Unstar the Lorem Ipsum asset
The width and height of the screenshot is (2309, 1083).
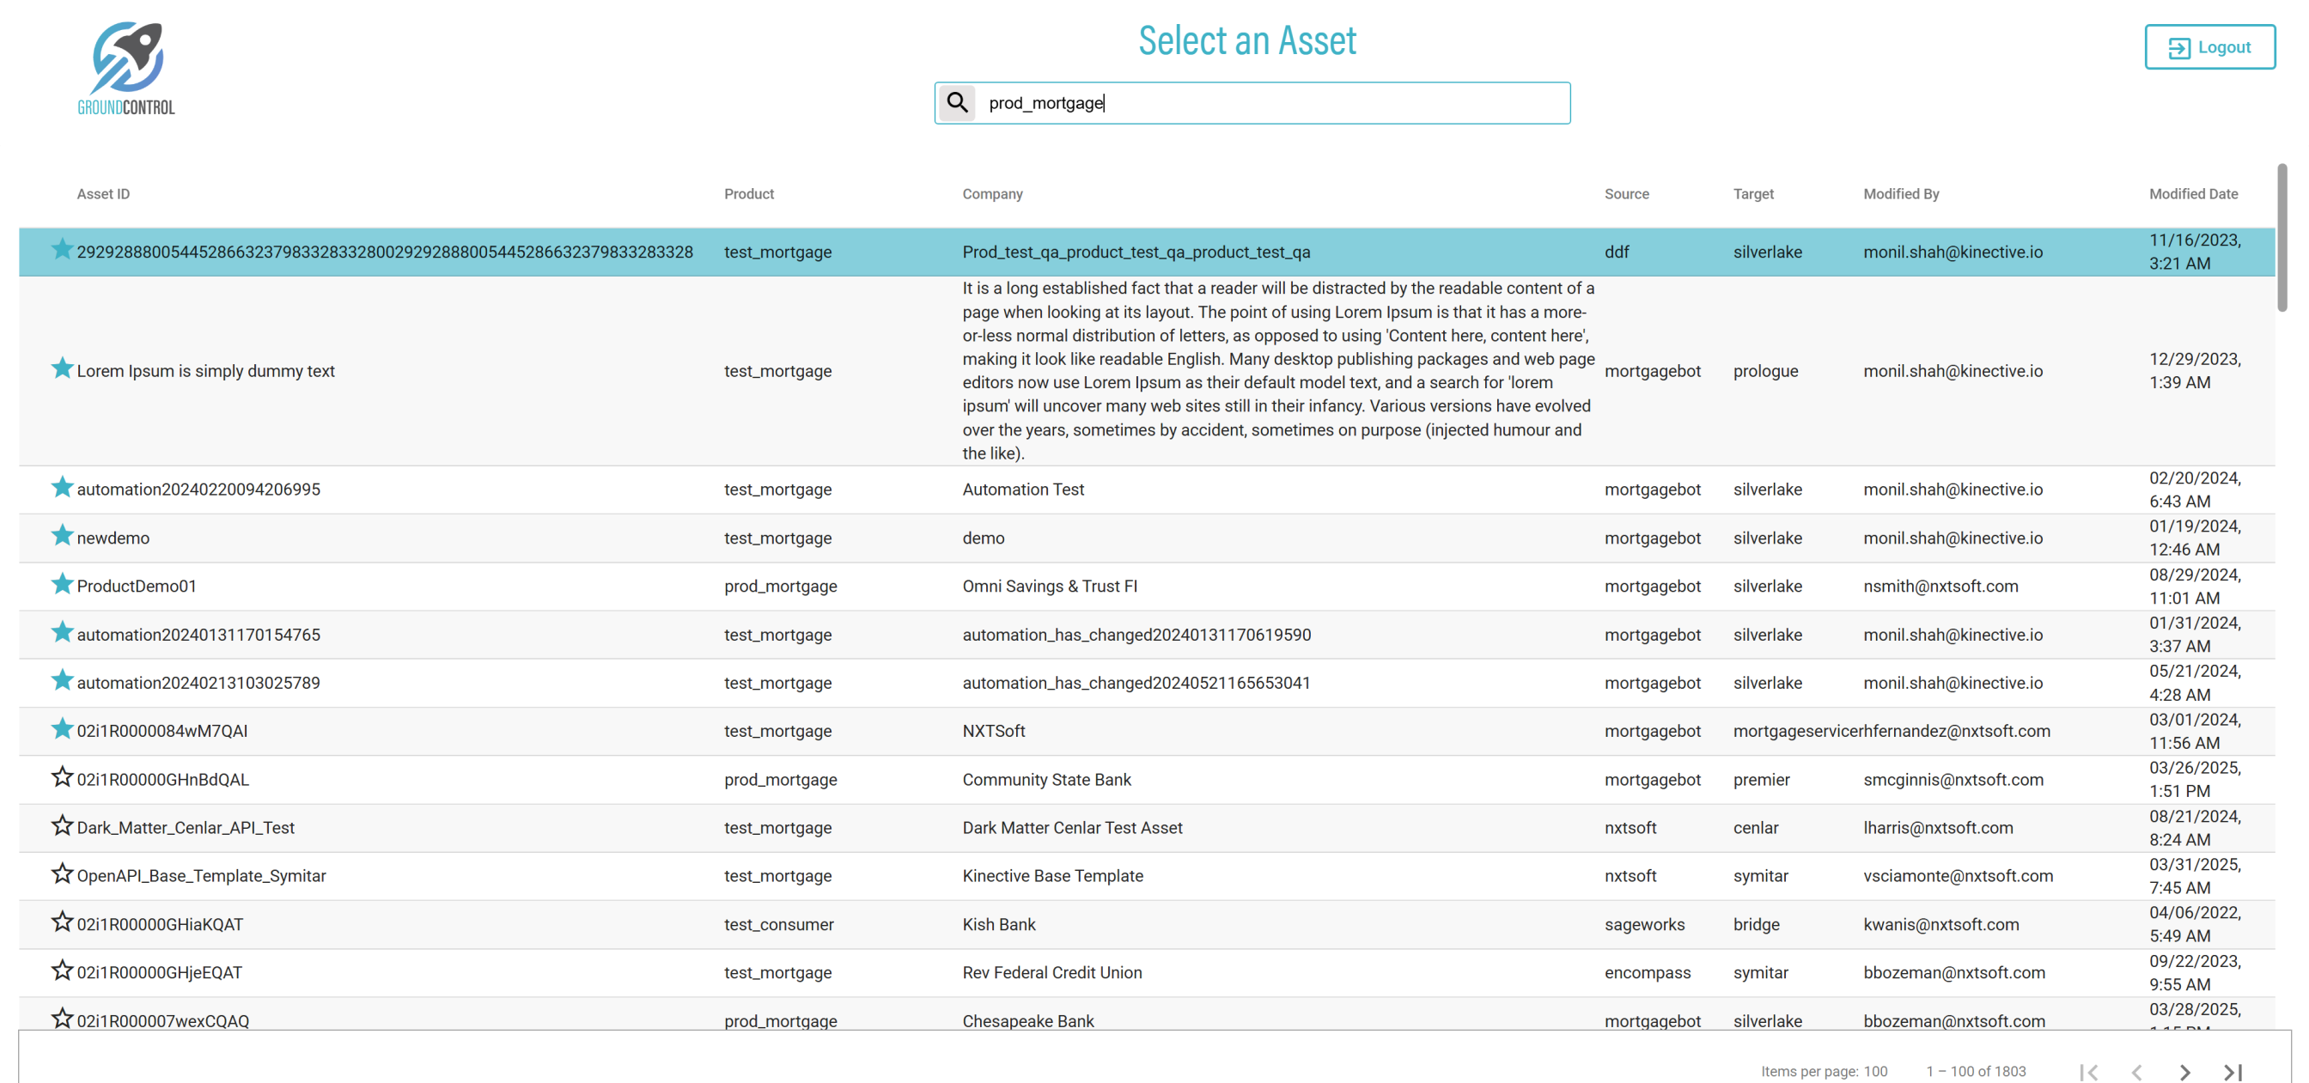(62, 368)
